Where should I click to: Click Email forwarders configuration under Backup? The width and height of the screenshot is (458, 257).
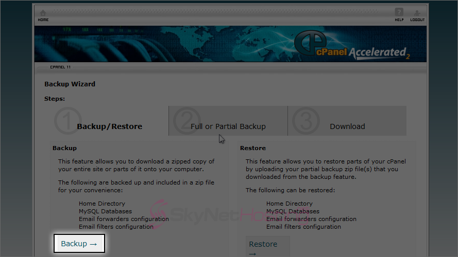(124, 219)
